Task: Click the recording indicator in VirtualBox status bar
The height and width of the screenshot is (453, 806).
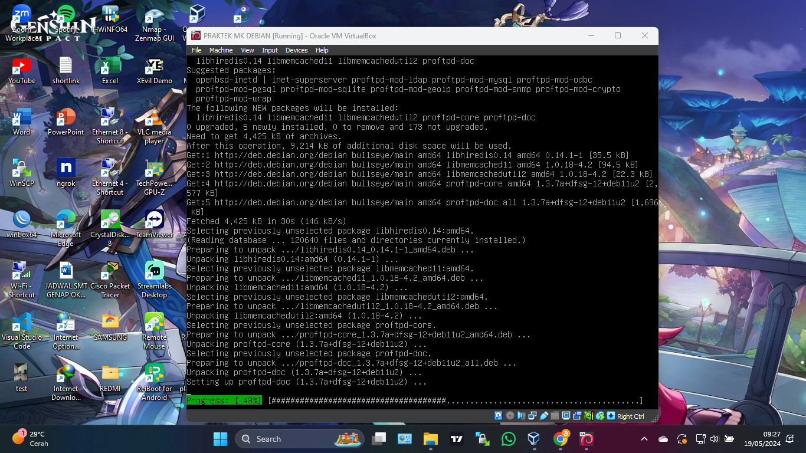Action: 578,416
